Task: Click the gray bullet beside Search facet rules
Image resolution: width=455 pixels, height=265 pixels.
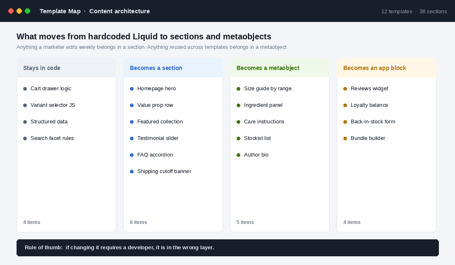Action: pos(25,139)
